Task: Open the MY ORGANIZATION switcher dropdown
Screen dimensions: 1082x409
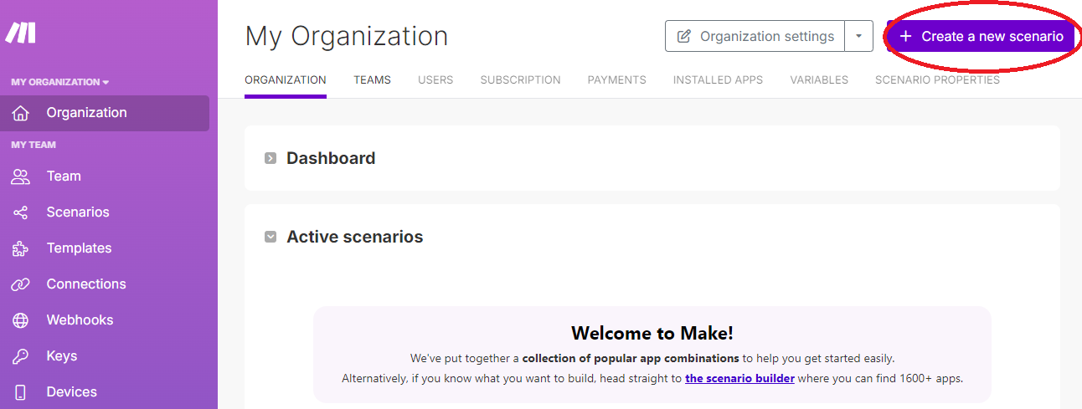Action: [x=60, y=82]
